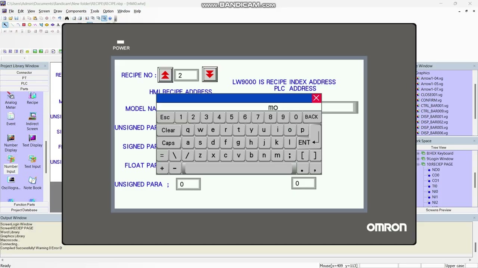Open the Function Parts tab
This screenshot has height=268, width=478.
point(24,204)
